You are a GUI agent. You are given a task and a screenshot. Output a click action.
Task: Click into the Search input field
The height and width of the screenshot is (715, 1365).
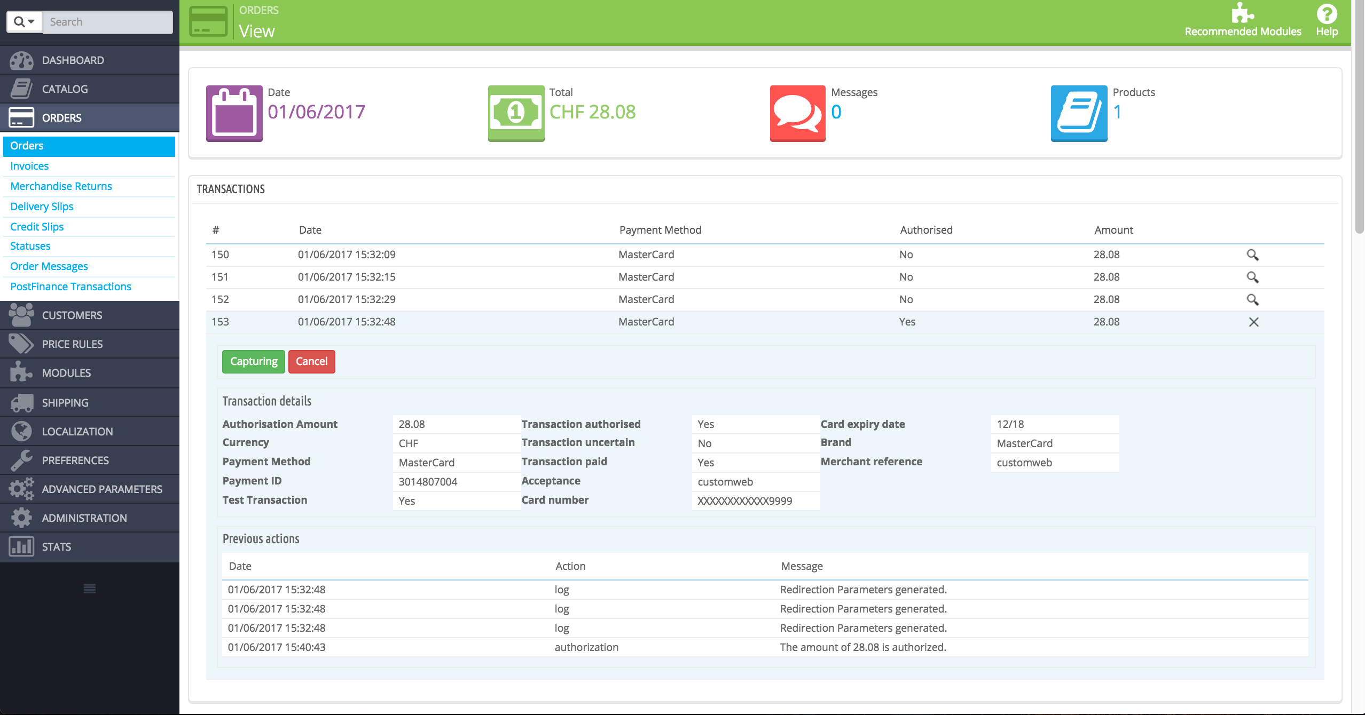107,22
